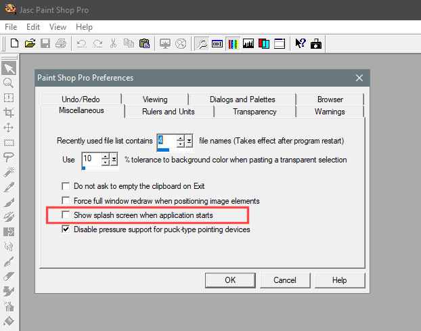Click the Paste clipboard icon
421x331 pixels.
pos(144,43)
